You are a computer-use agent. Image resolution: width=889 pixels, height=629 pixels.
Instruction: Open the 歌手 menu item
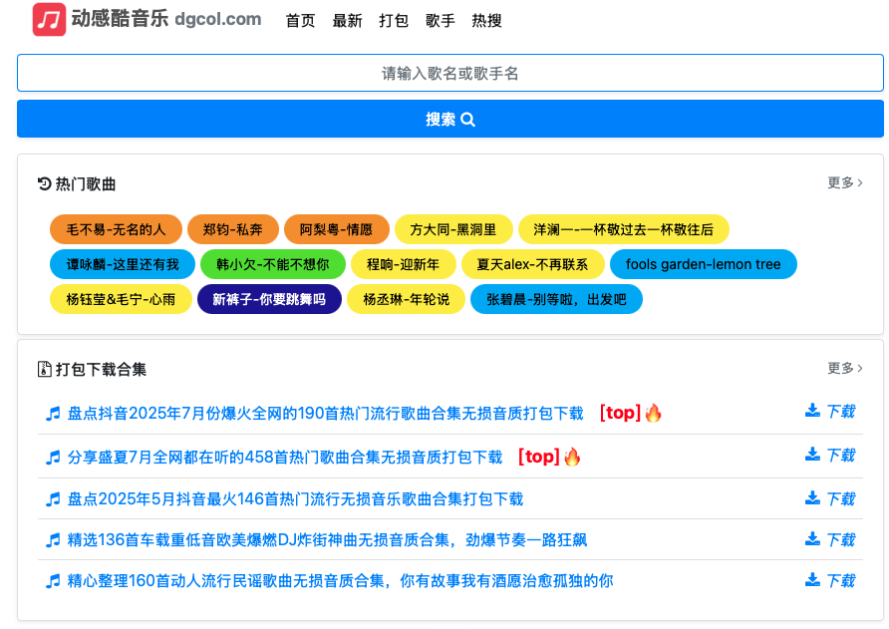[440, 20]
